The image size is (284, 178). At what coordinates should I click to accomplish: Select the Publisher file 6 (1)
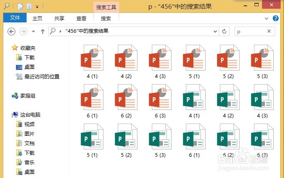click(x=194, y=141)
